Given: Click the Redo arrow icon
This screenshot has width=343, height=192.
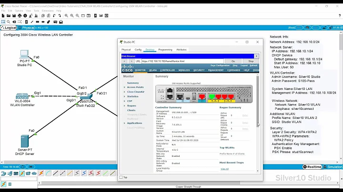Looking at the screenshot, I should coord(60,16).
